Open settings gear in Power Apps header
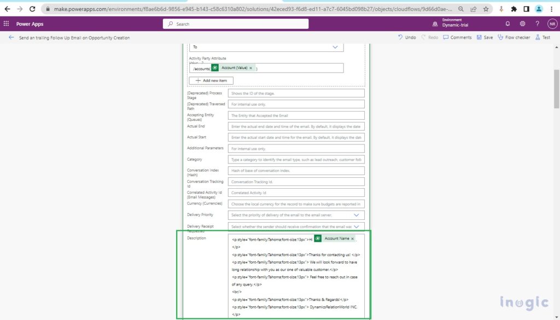The width and height of the screenshot is (560, 320). click(522, 24)
